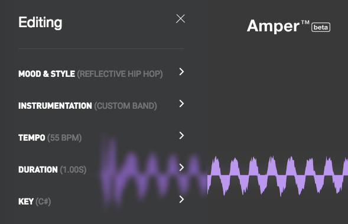Click the Reflective Hip Hop value text
The height and width of the screenshot is (224, 348).
[x=120, y=74]
